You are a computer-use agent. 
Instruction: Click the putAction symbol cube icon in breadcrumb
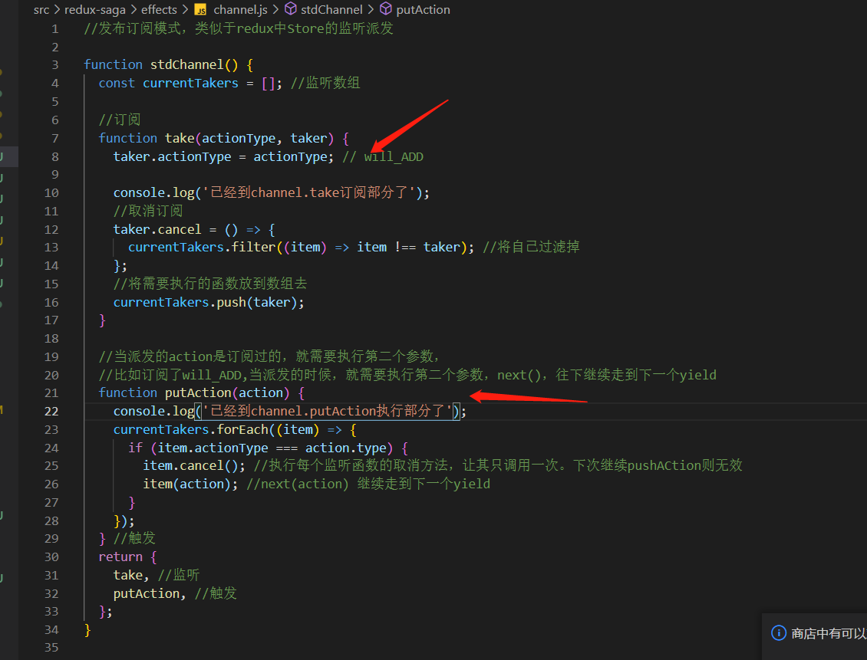click(x=386, y=9)
